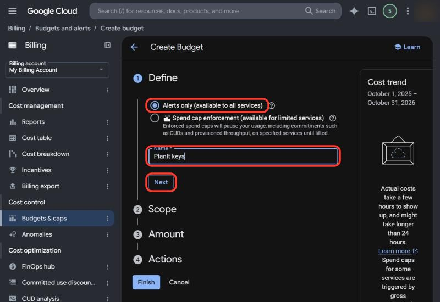
Task: Open the Learn link
Action: coord(407,47)
